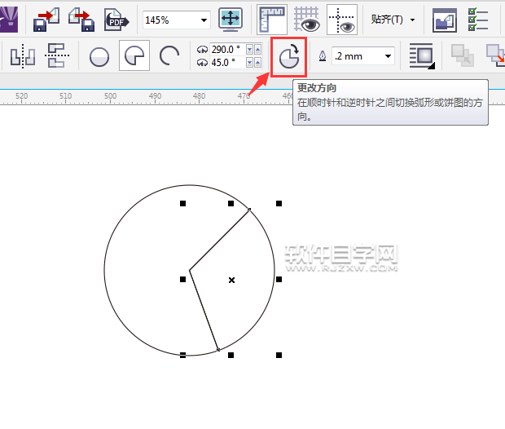The image size is (505, 429).
Task: Select the Pie shape button
Action: point(134,56)
